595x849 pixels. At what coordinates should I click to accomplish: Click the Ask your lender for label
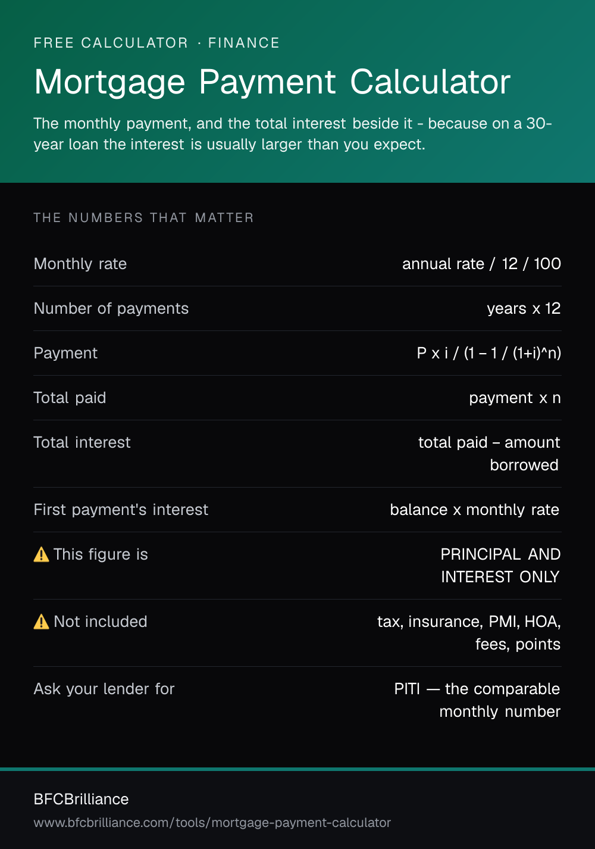104,689
